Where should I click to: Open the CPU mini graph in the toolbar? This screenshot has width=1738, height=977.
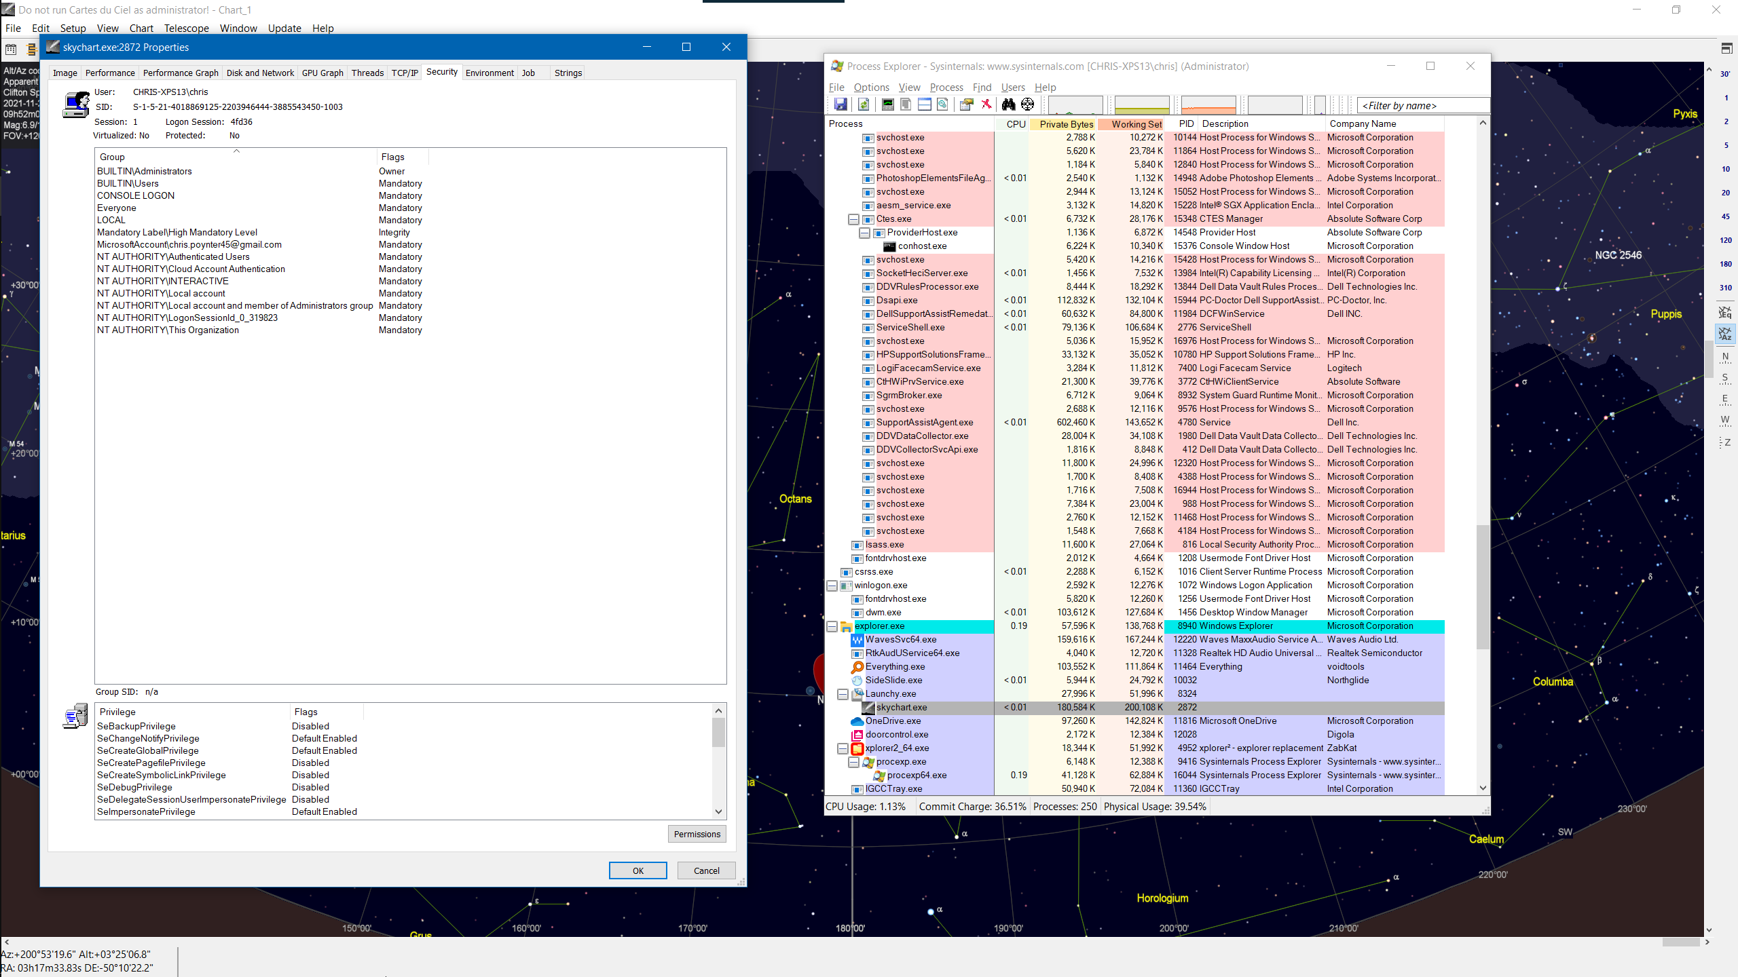pos(1075,105)
